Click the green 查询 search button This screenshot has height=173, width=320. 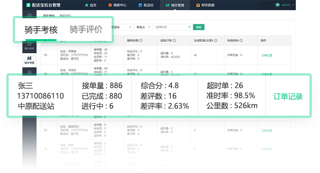pos(199,27)
